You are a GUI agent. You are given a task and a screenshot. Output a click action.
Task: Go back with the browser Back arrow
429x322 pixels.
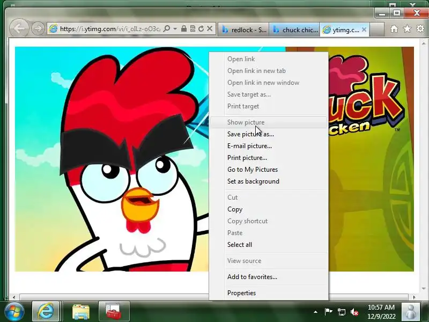tap(19, 28)
